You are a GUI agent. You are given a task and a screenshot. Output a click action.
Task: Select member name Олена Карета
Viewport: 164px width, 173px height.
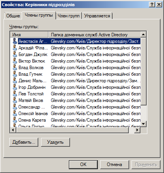click(x=32, y=120)
